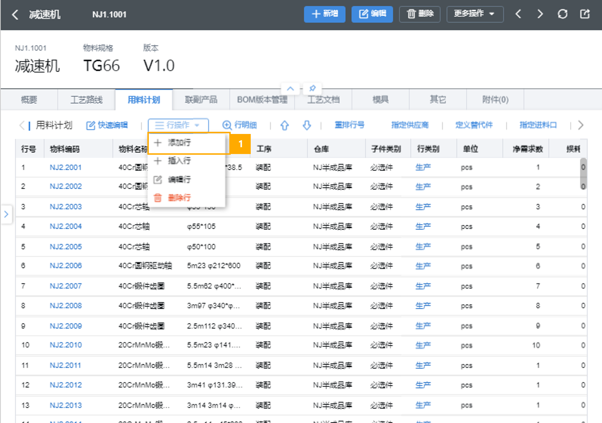Viewport: 602px width, 423px height.
Task: Switch to the 工艺路线 tab
Action: pyautogui.click(x=87, y=100)
